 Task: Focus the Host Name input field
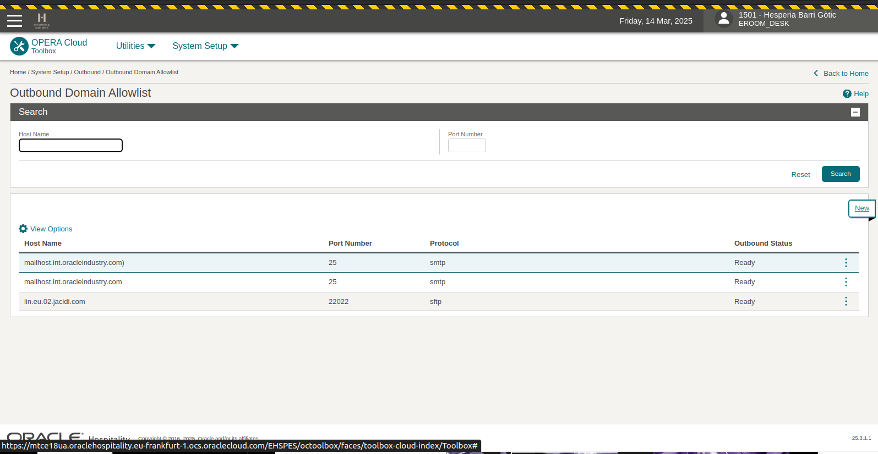pyautogui.click(x=70, y=146)
